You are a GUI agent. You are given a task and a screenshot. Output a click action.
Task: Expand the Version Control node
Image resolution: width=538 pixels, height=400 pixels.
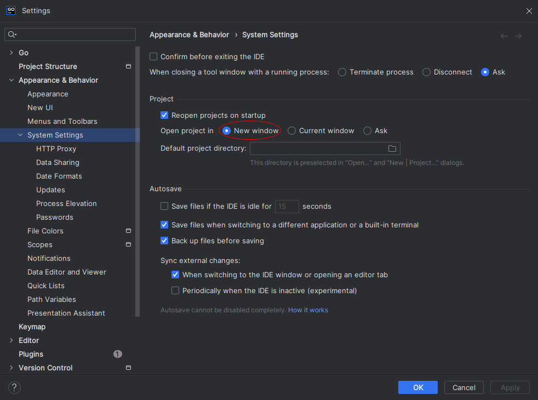coord(12,368)
